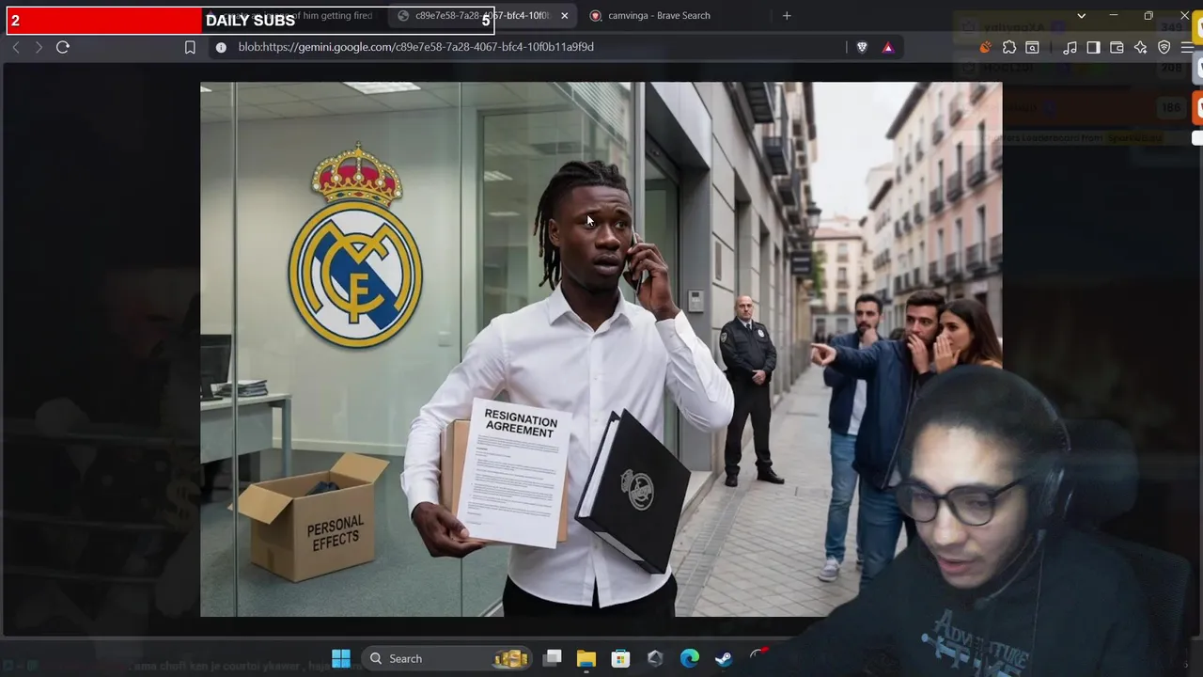Open the tab search toolbar icon

(x=1032, y=47)
